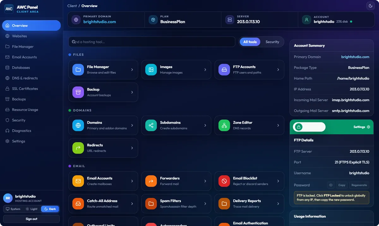Click the Email Blocklist ban icon
The image size is (379, 226).
point(224,181)
